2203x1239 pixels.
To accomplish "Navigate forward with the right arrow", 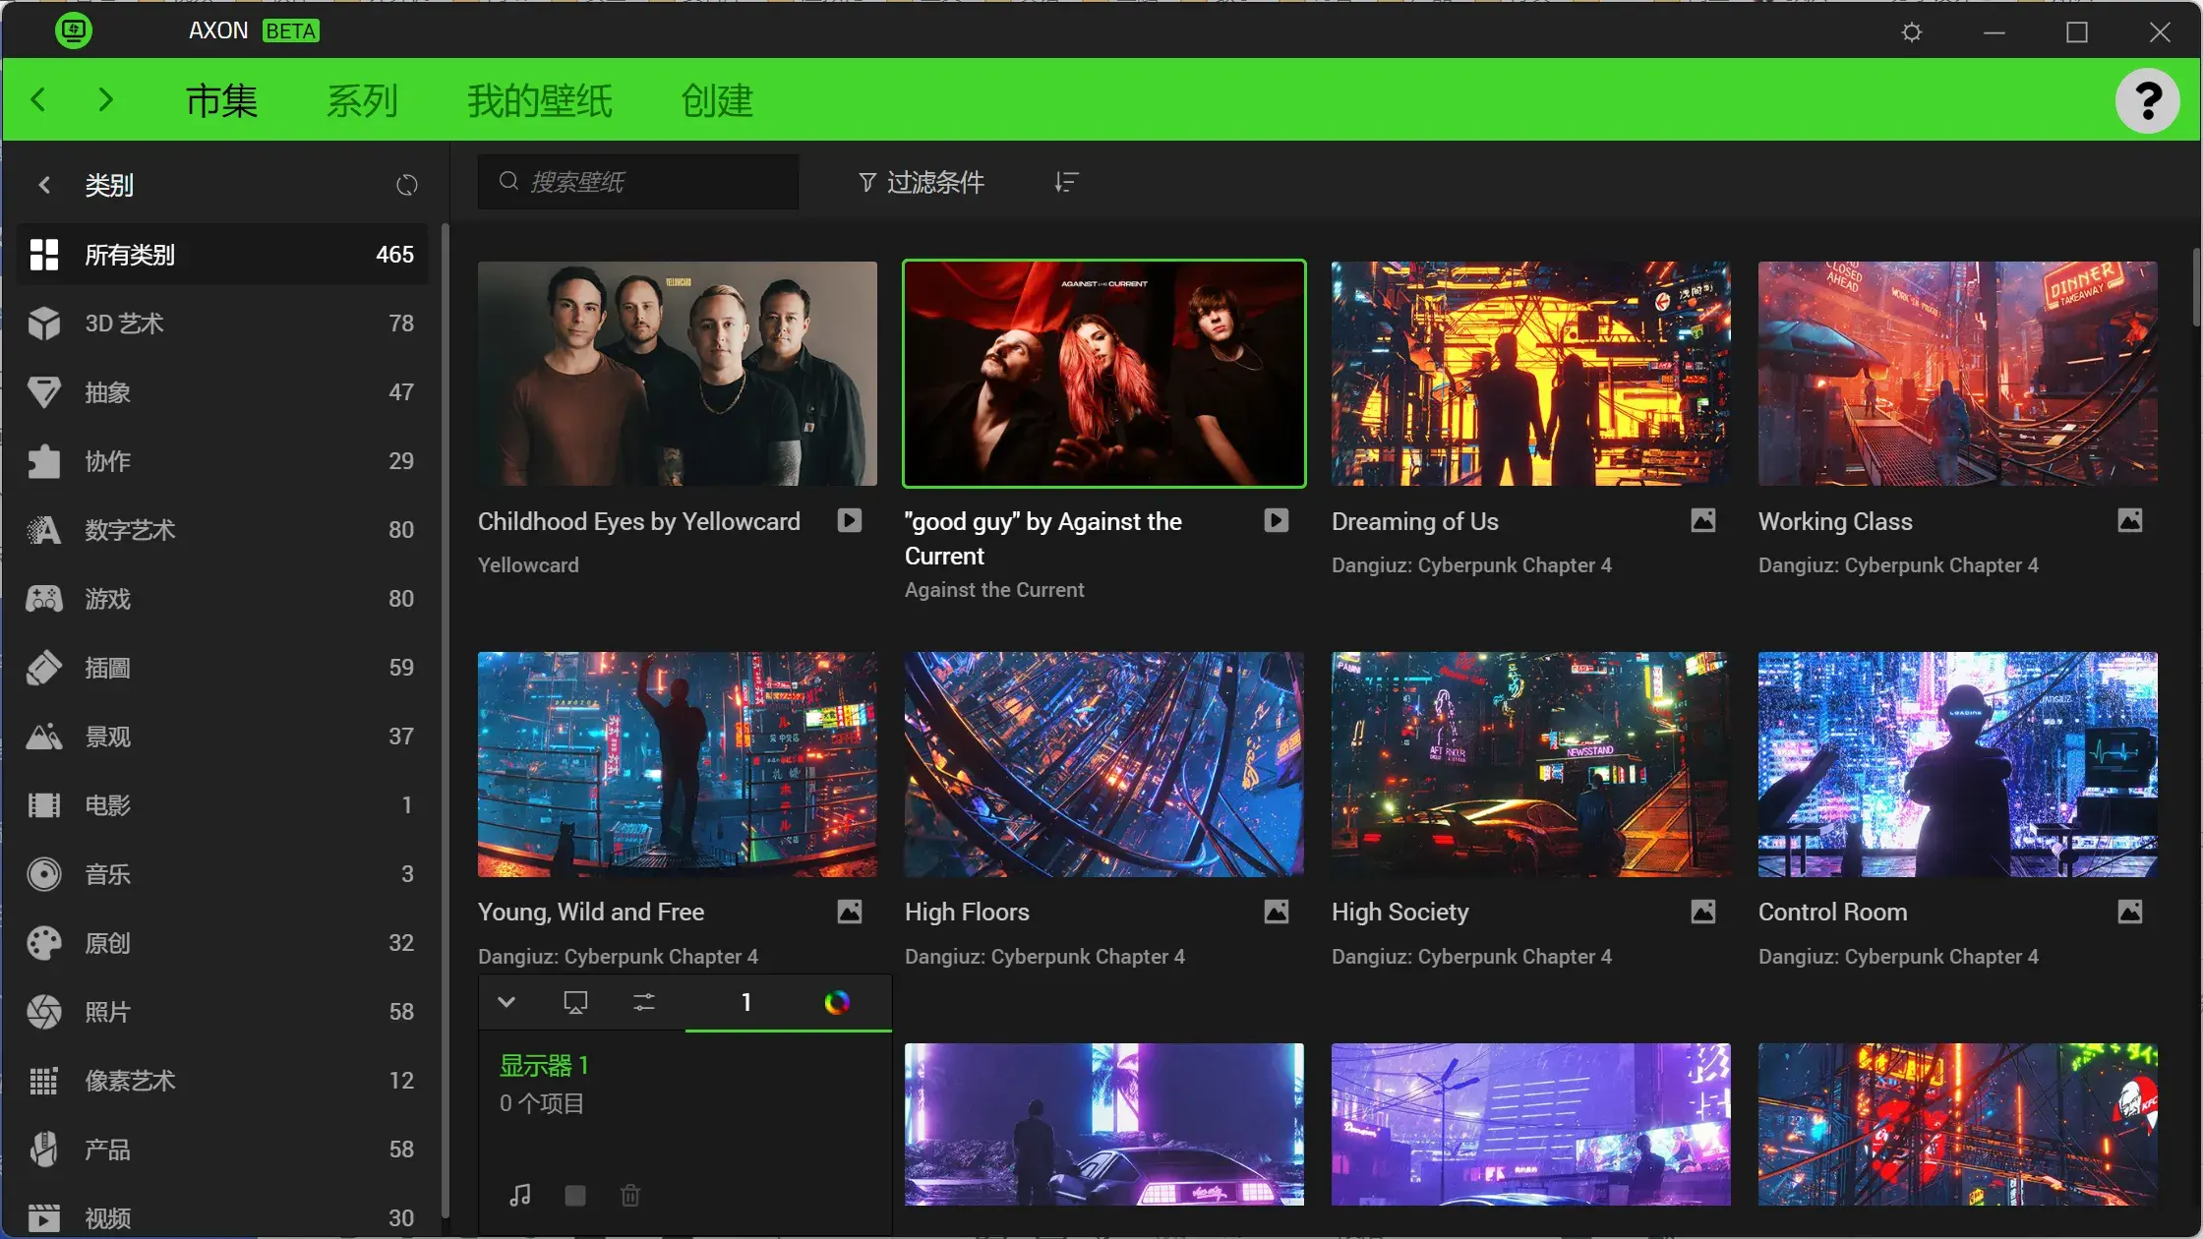I will (x=106, y=99).
